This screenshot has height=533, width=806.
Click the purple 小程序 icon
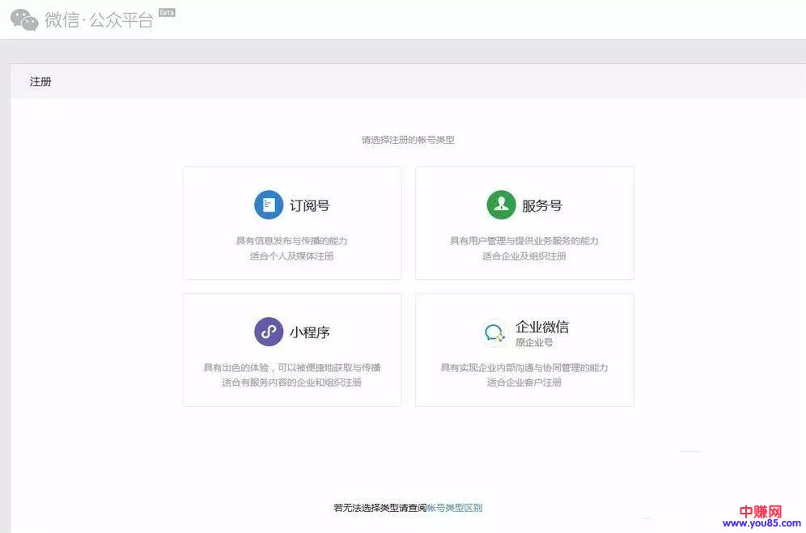point(269,332)
